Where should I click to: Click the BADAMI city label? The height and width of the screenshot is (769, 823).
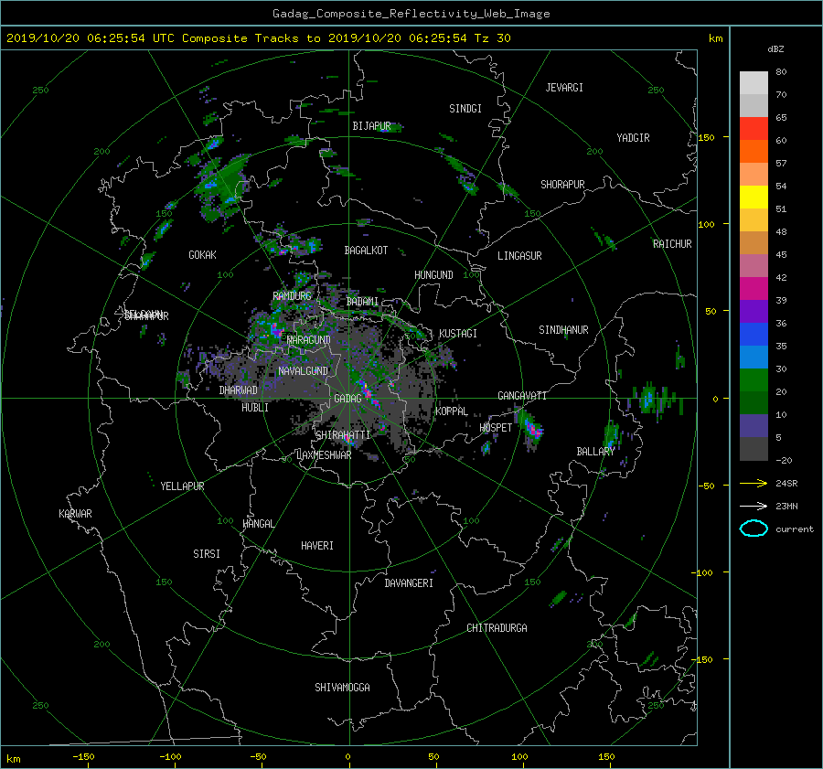coord(362,302)
